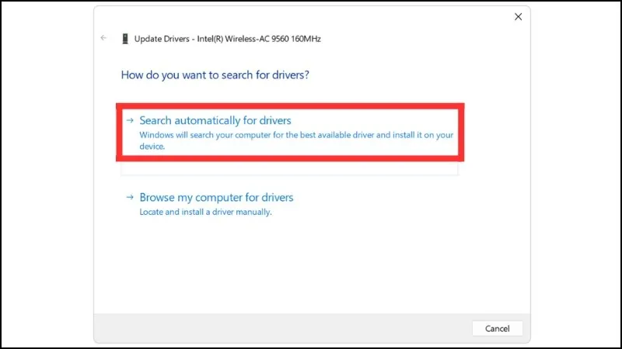Choose Browse my computer for drivers

(216, 198)
